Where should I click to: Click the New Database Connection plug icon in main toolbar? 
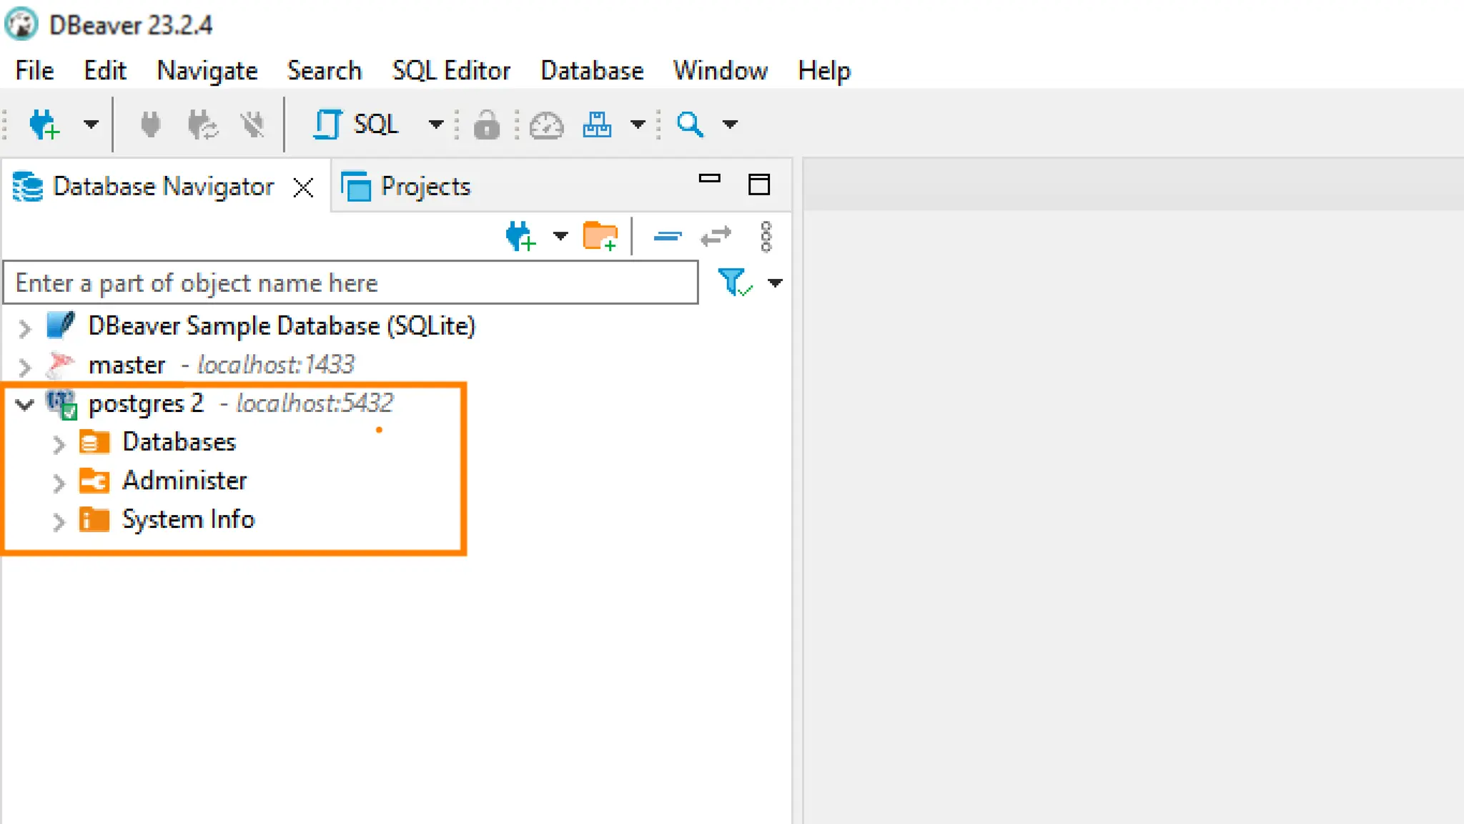(44, 124)
